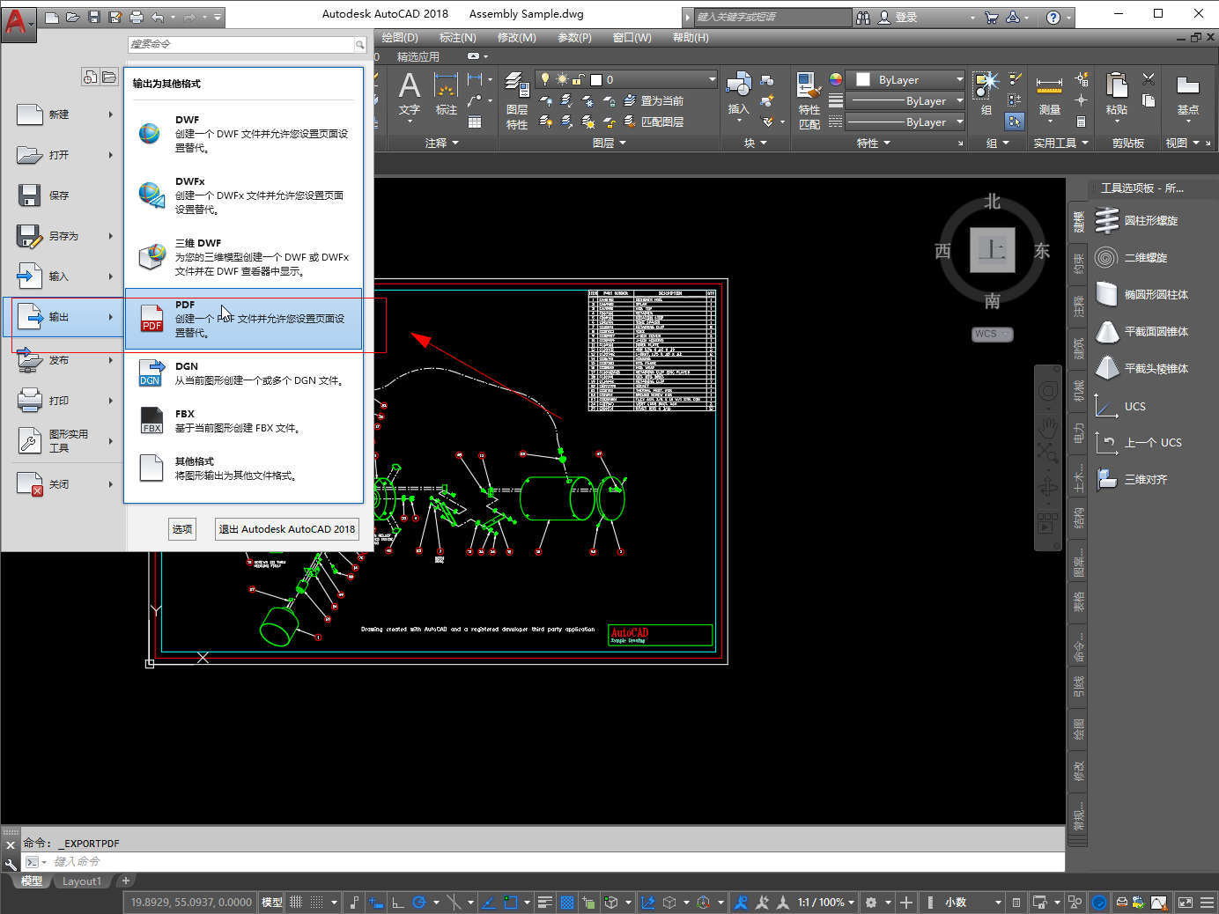
Task: Expand the Utilities (实用工具) panel
Action: [x=1061, y=143]
